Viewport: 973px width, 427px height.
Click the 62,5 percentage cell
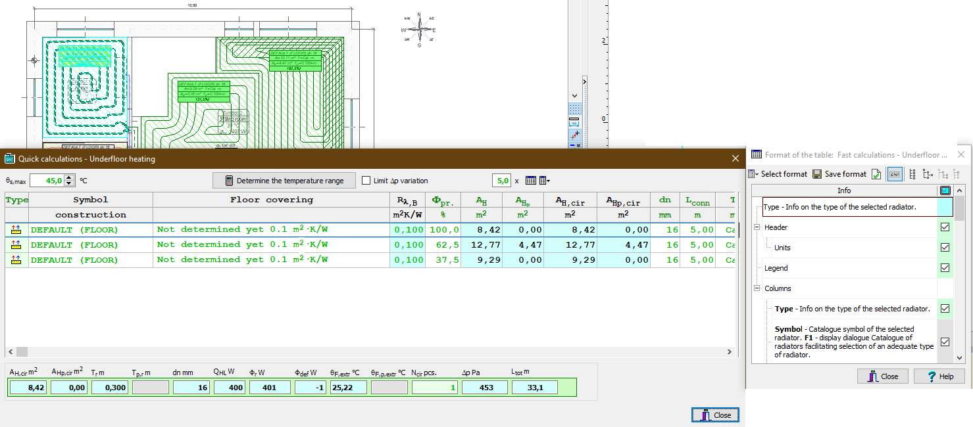(x=443, y=245)
